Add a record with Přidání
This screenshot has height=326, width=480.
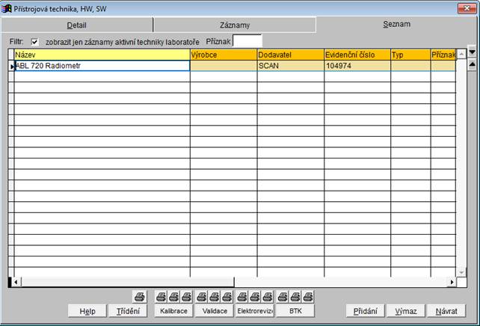pos(365,311)
